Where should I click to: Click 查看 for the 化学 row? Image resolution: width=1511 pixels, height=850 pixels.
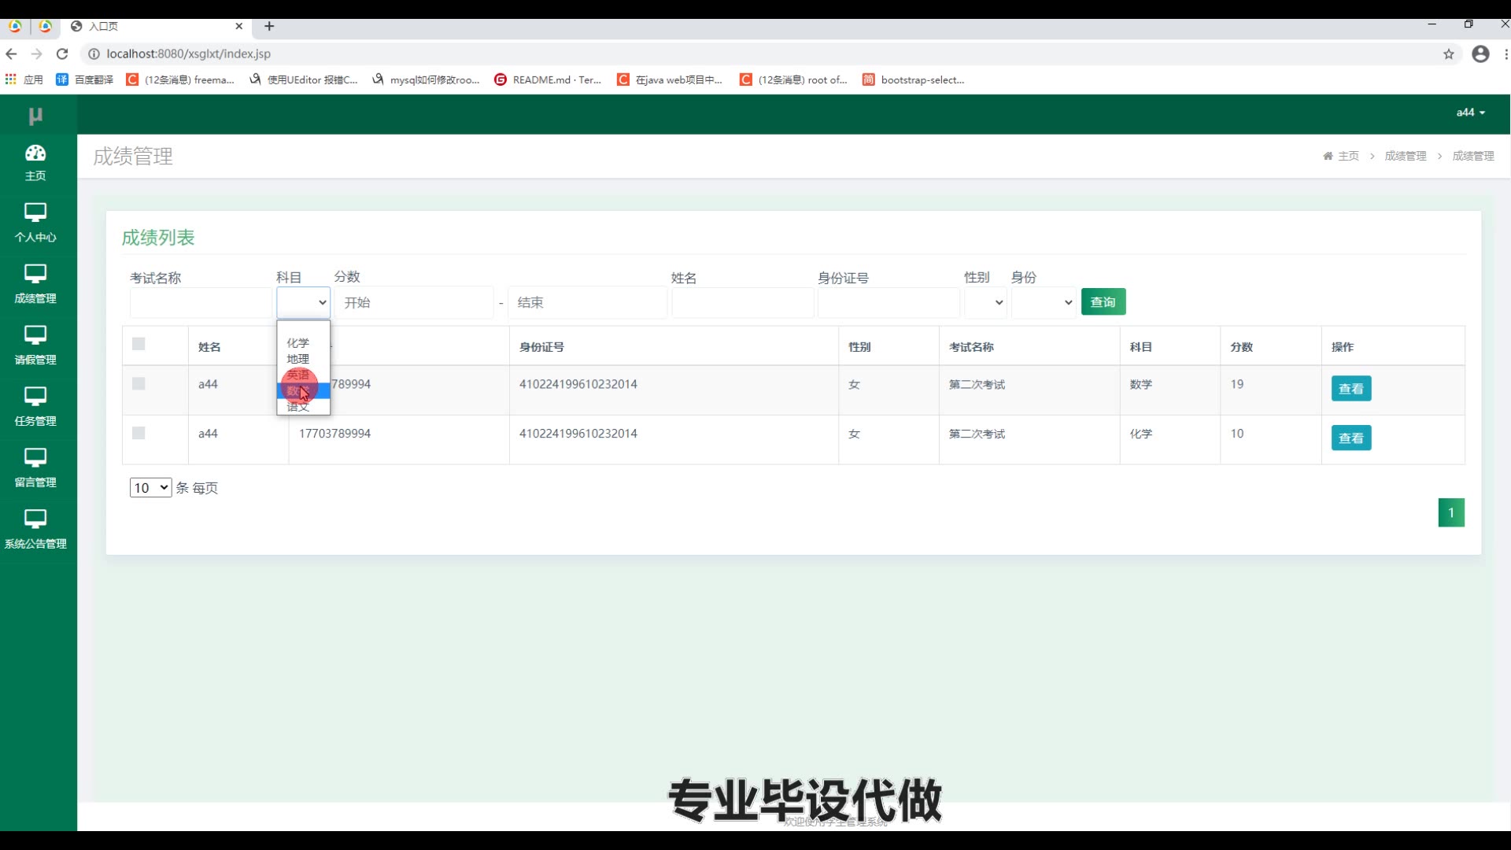[x=1351, y=438]
